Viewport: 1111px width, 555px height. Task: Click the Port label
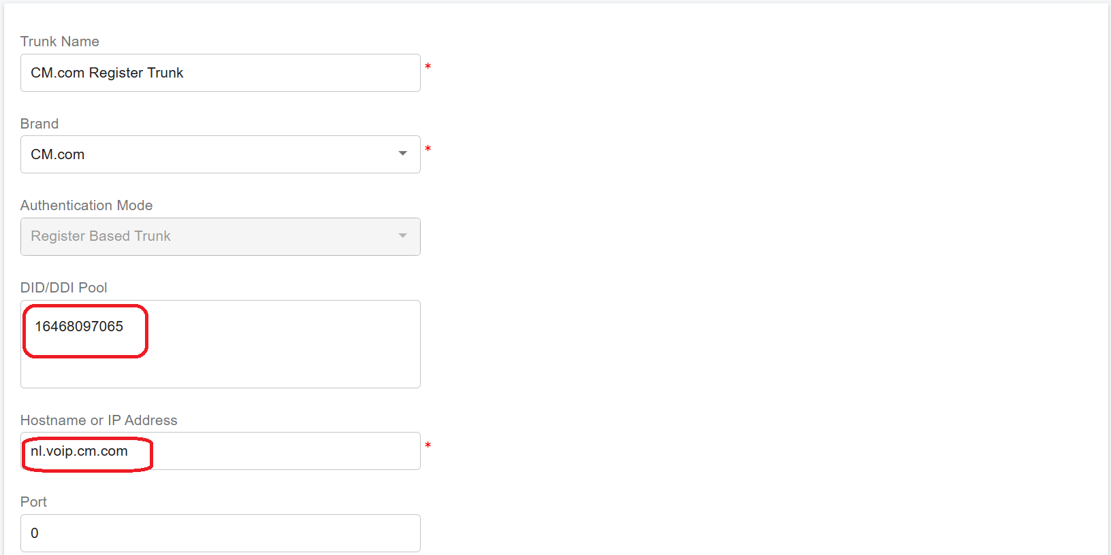click(33, 502)
